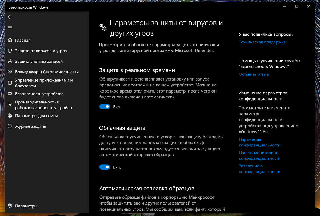Open Брандмауэр и безопасность сети
320x216 pixels.
coord(47,72)
